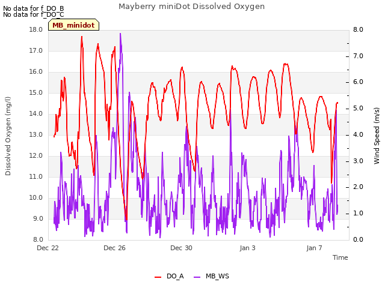
Task: Click the Jan 3 x-axis tick label
Action: [x=247, y=248]
